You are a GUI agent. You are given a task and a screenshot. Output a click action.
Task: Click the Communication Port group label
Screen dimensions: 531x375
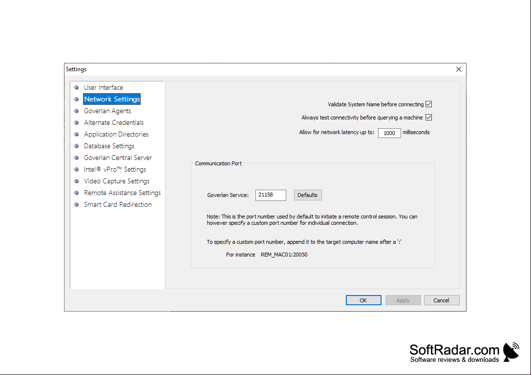pos(218,164)
